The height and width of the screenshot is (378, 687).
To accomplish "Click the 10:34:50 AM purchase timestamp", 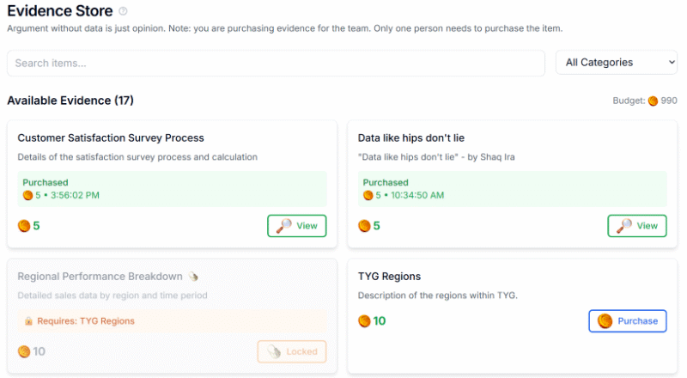I will click(417, 195).
